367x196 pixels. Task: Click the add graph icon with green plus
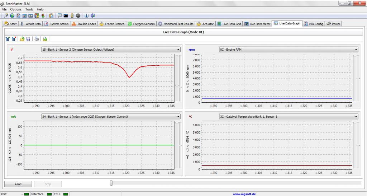[x=8, y=39]
